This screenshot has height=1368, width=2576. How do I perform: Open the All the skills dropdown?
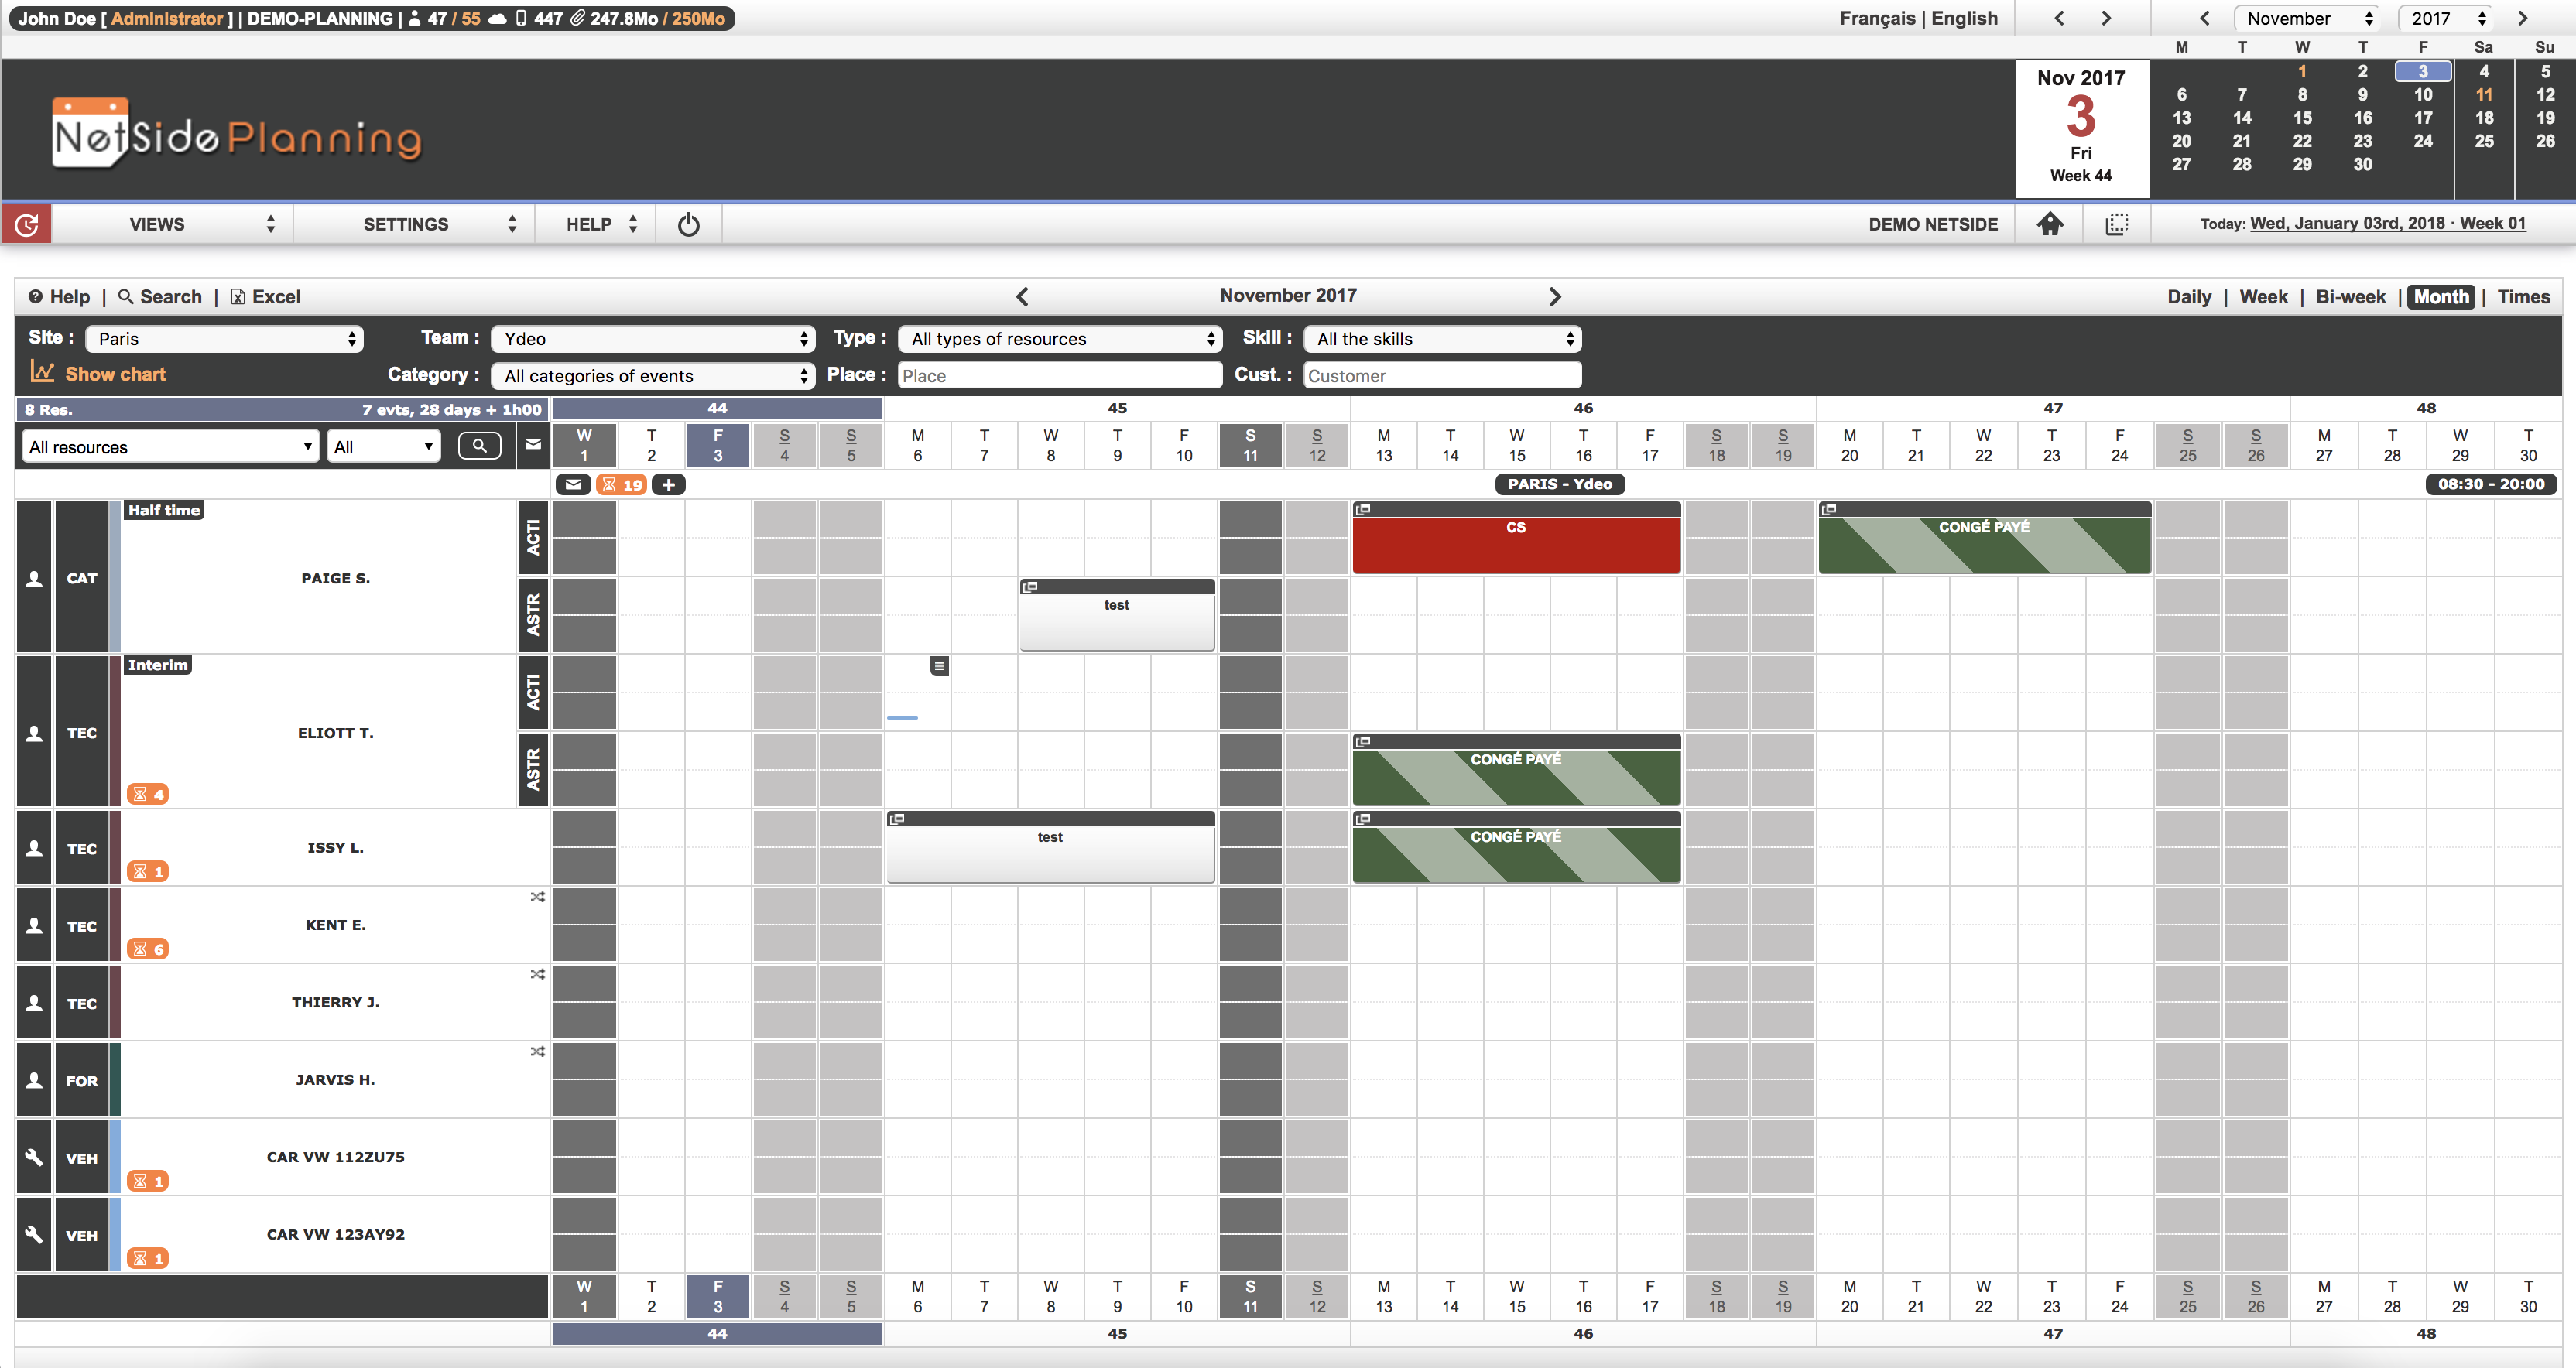[x=1441, y=339]
